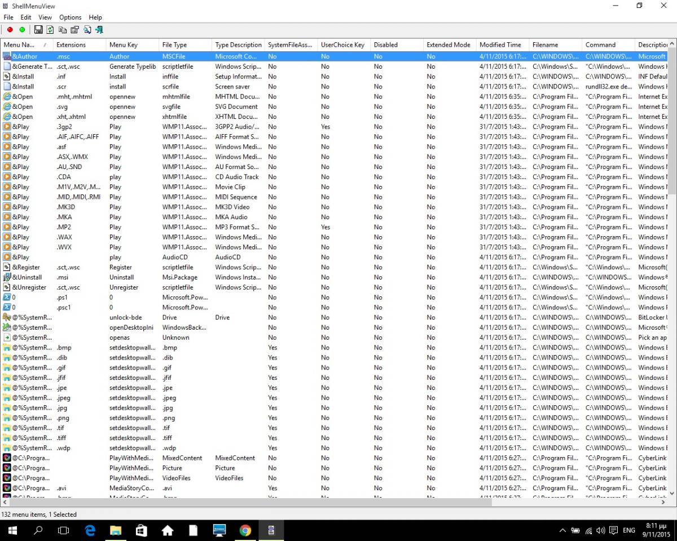Select the &Uninstall .msi menu row
677x541 pixels.
(27, 277)
